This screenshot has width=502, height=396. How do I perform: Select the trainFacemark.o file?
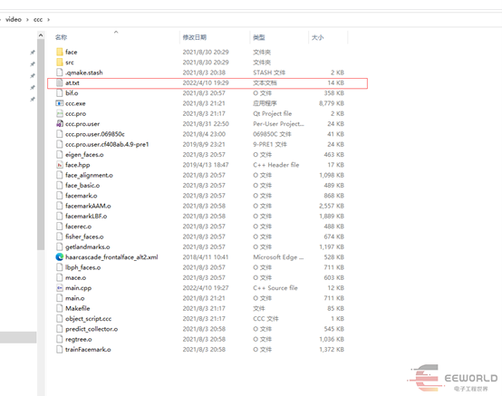pyautogui.click(x=88, y=349)
